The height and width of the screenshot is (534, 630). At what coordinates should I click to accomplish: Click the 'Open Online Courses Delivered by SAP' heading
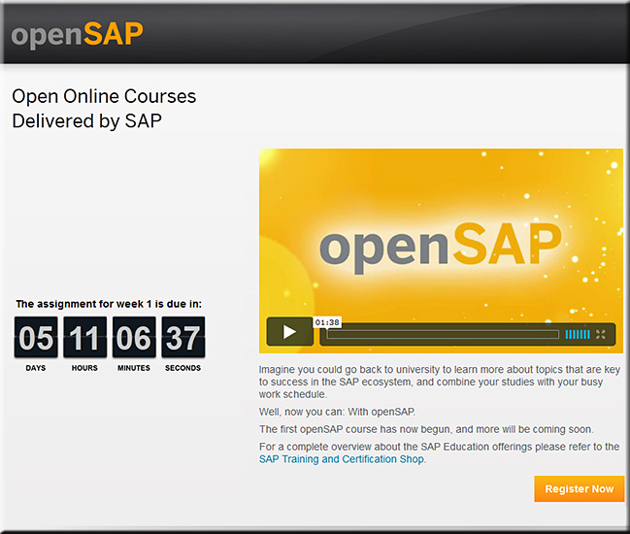pyautogui.click(x=104, y=109)
